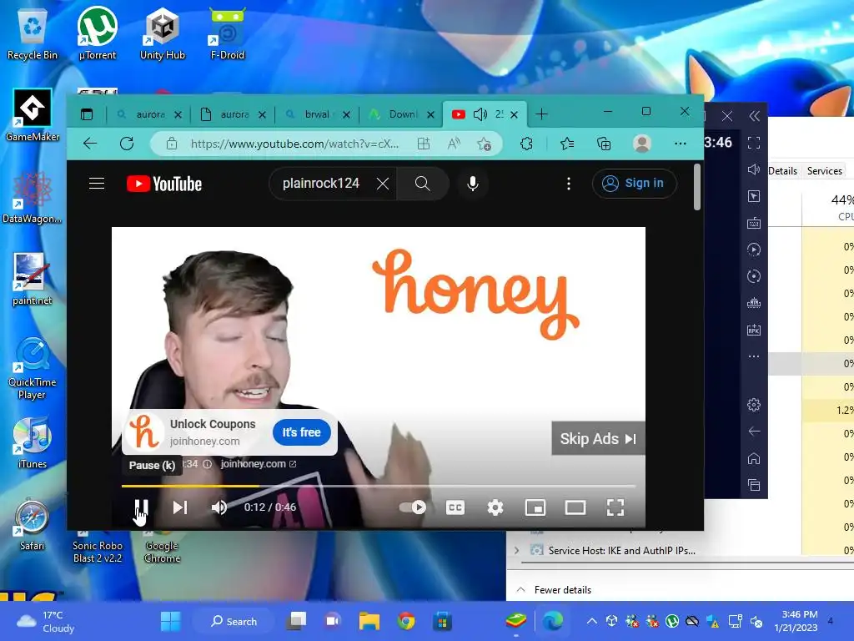
Task: Skip to next video
Action: point(180,507)
